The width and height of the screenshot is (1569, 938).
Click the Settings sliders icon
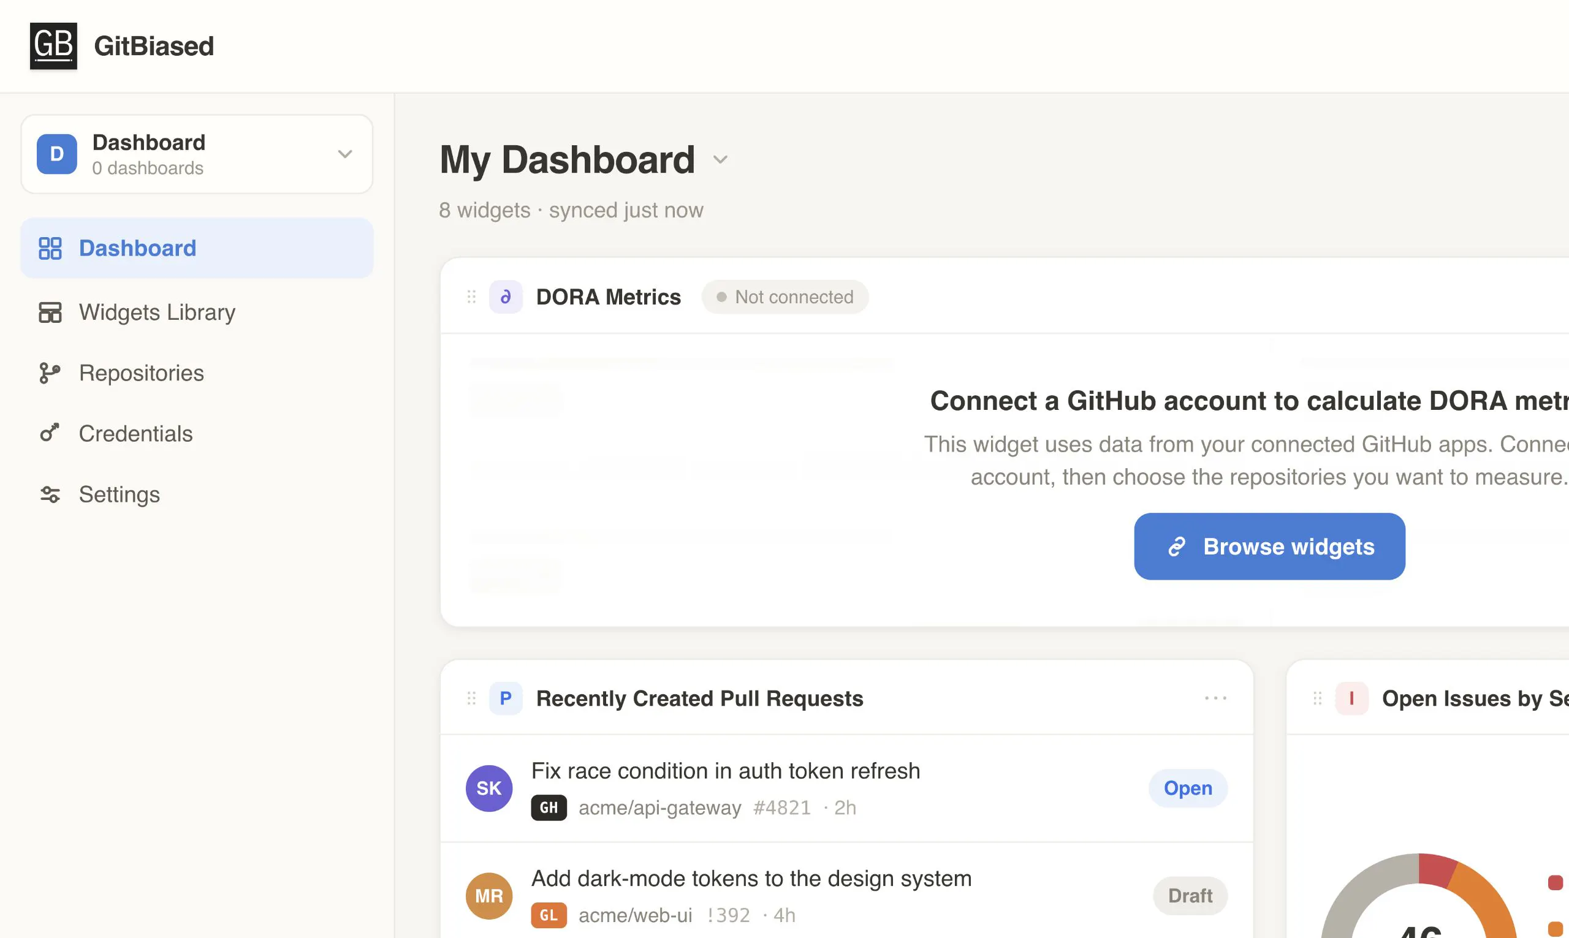pos(50,494)
